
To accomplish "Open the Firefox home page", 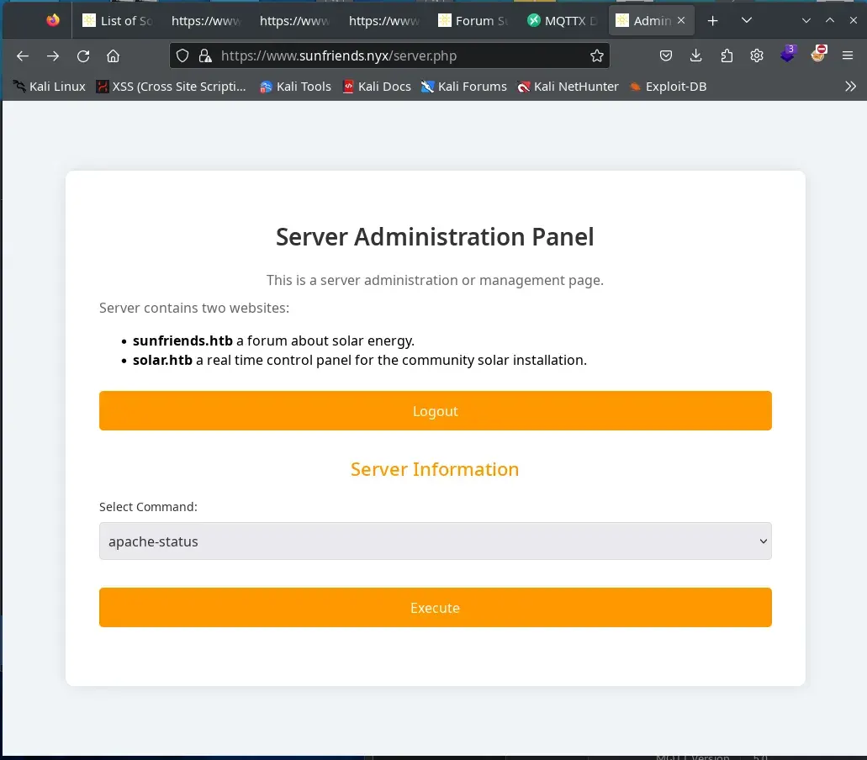I will pos(114,55).
